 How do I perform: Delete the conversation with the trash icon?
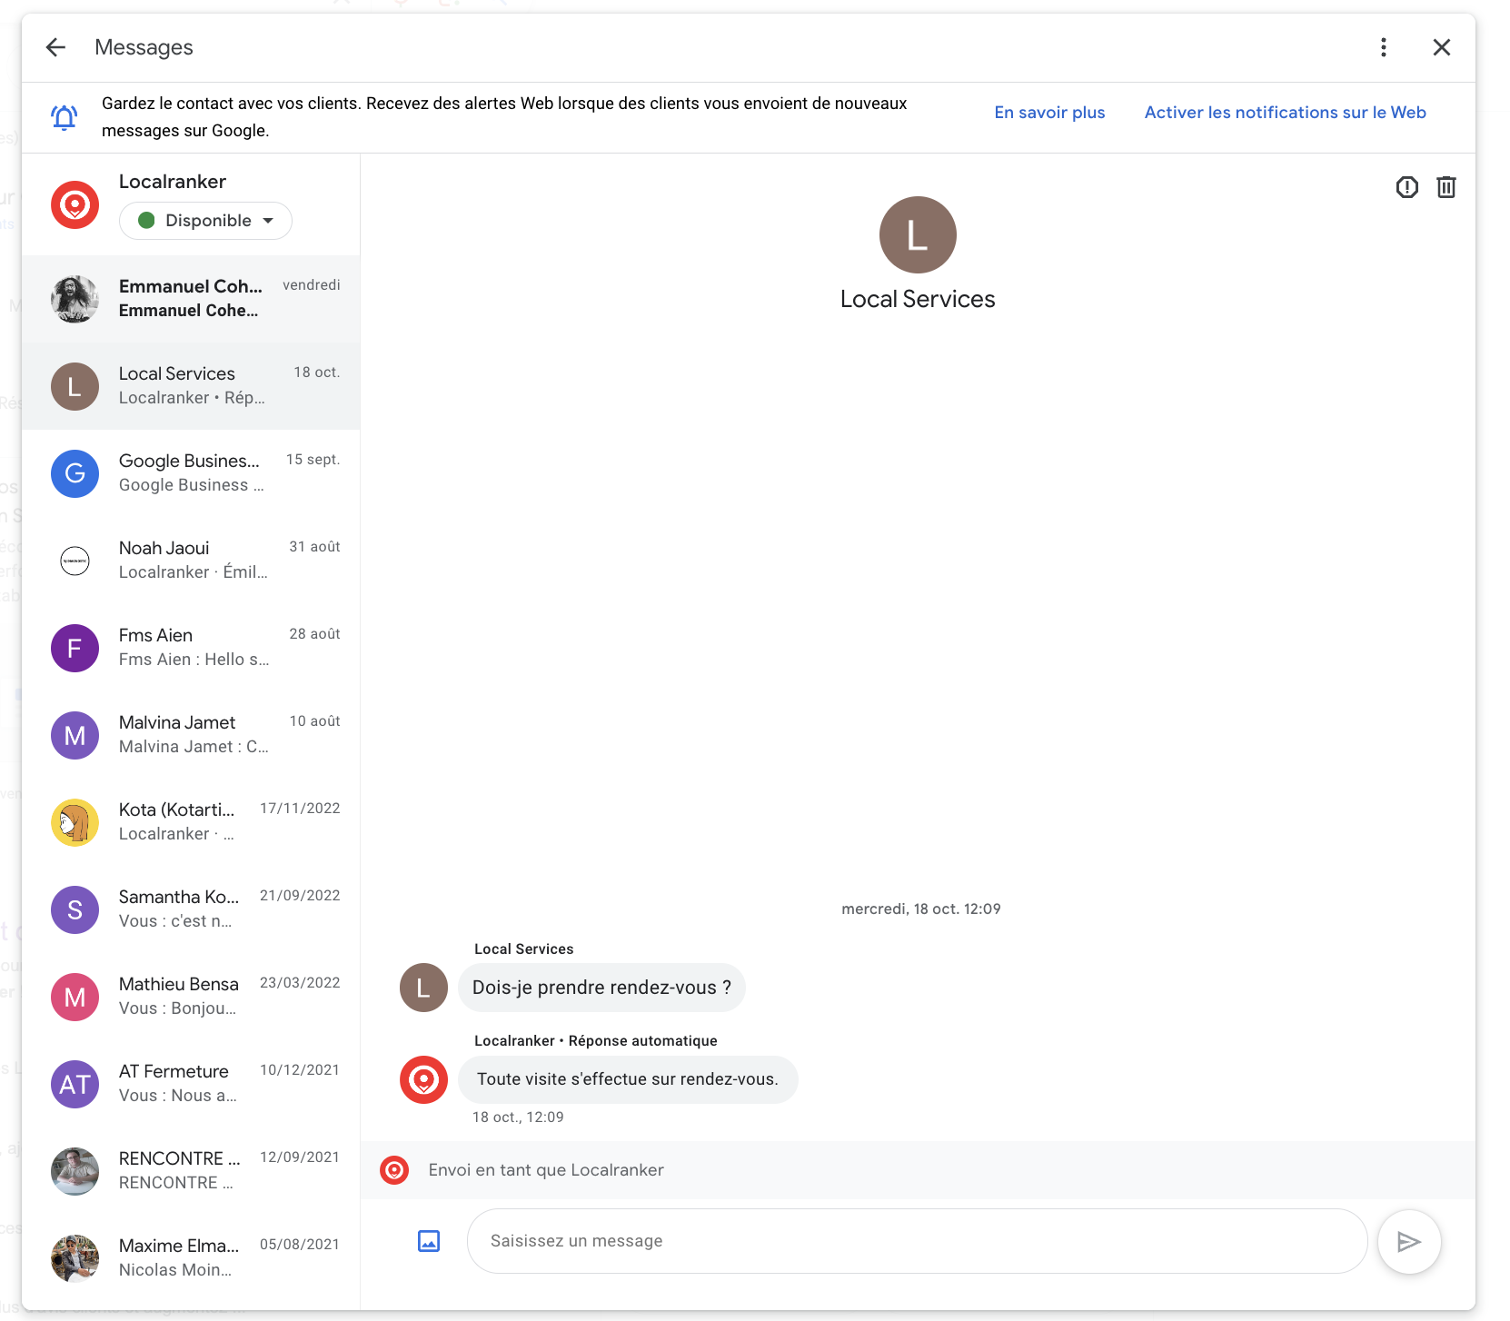pos(1445,187)
